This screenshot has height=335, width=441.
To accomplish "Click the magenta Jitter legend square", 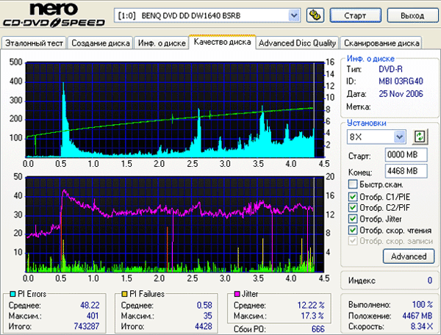I will 238,294.
